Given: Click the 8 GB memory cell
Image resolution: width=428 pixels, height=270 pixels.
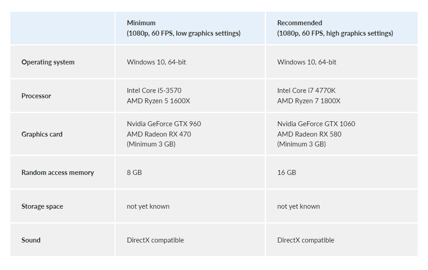Looking at the screenshot, I should [190, 172].
